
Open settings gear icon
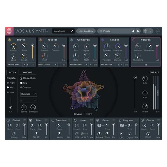click(145, 31)
